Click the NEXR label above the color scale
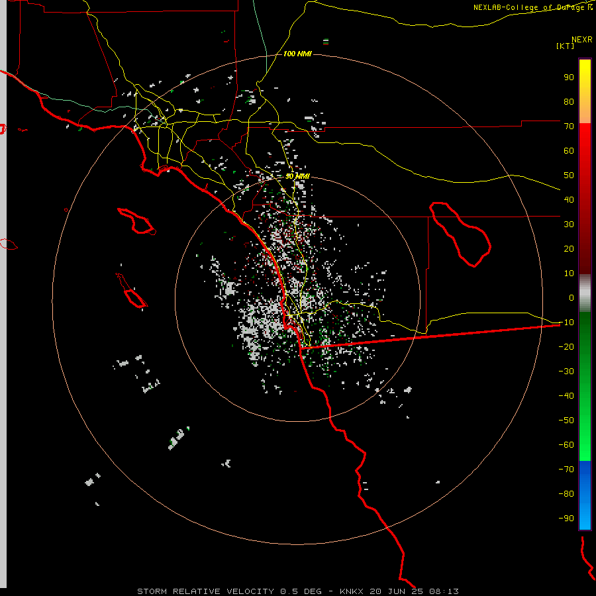This screenshot has height=596, width=596. [581, 40]
